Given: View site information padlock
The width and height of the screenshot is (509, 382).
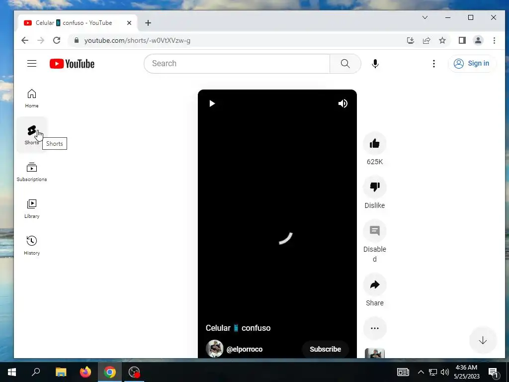Looking at the screenshot, I should pos(77,40).
